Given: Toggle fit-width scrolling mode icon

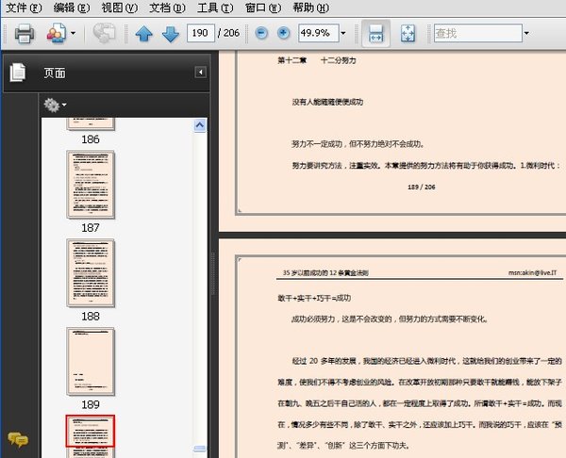Looking at the screenshot, I should coord(375,34).
